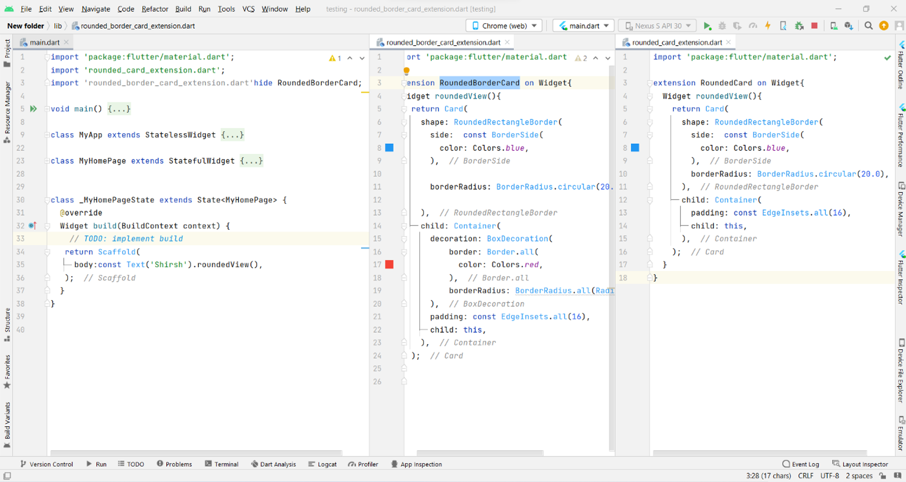Open the Dart Analysis tool window
Viewport: 906px width, 482px height.
274,464
